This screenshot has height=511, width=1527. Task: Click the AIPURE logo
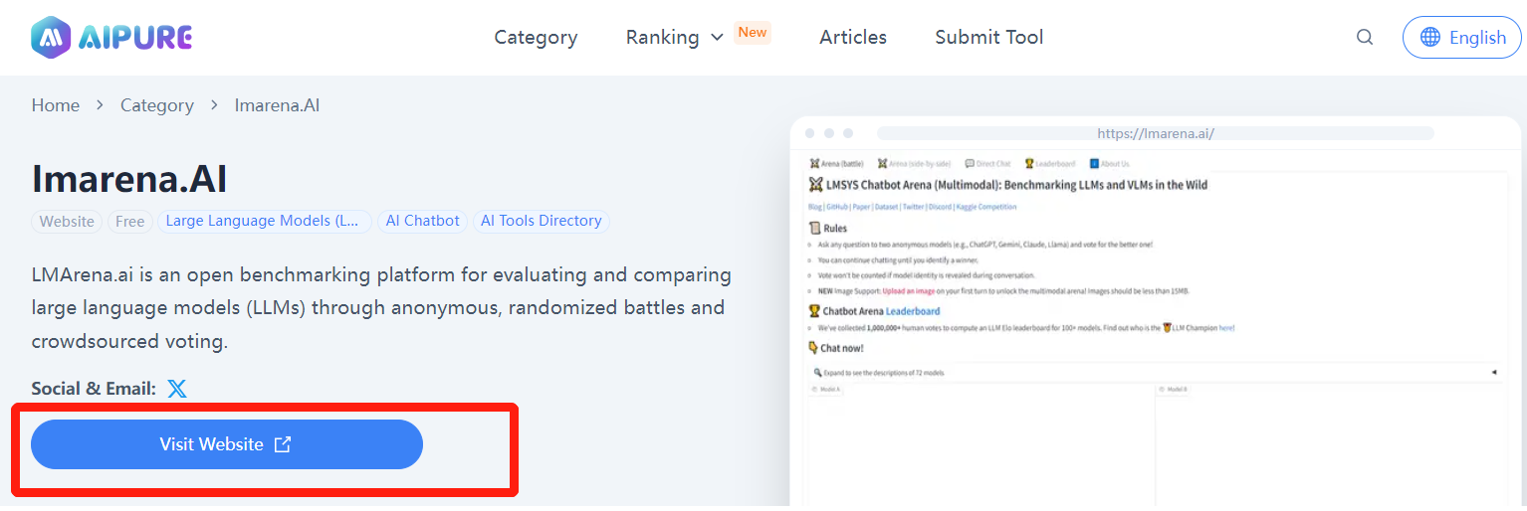[x=111, y=38]
